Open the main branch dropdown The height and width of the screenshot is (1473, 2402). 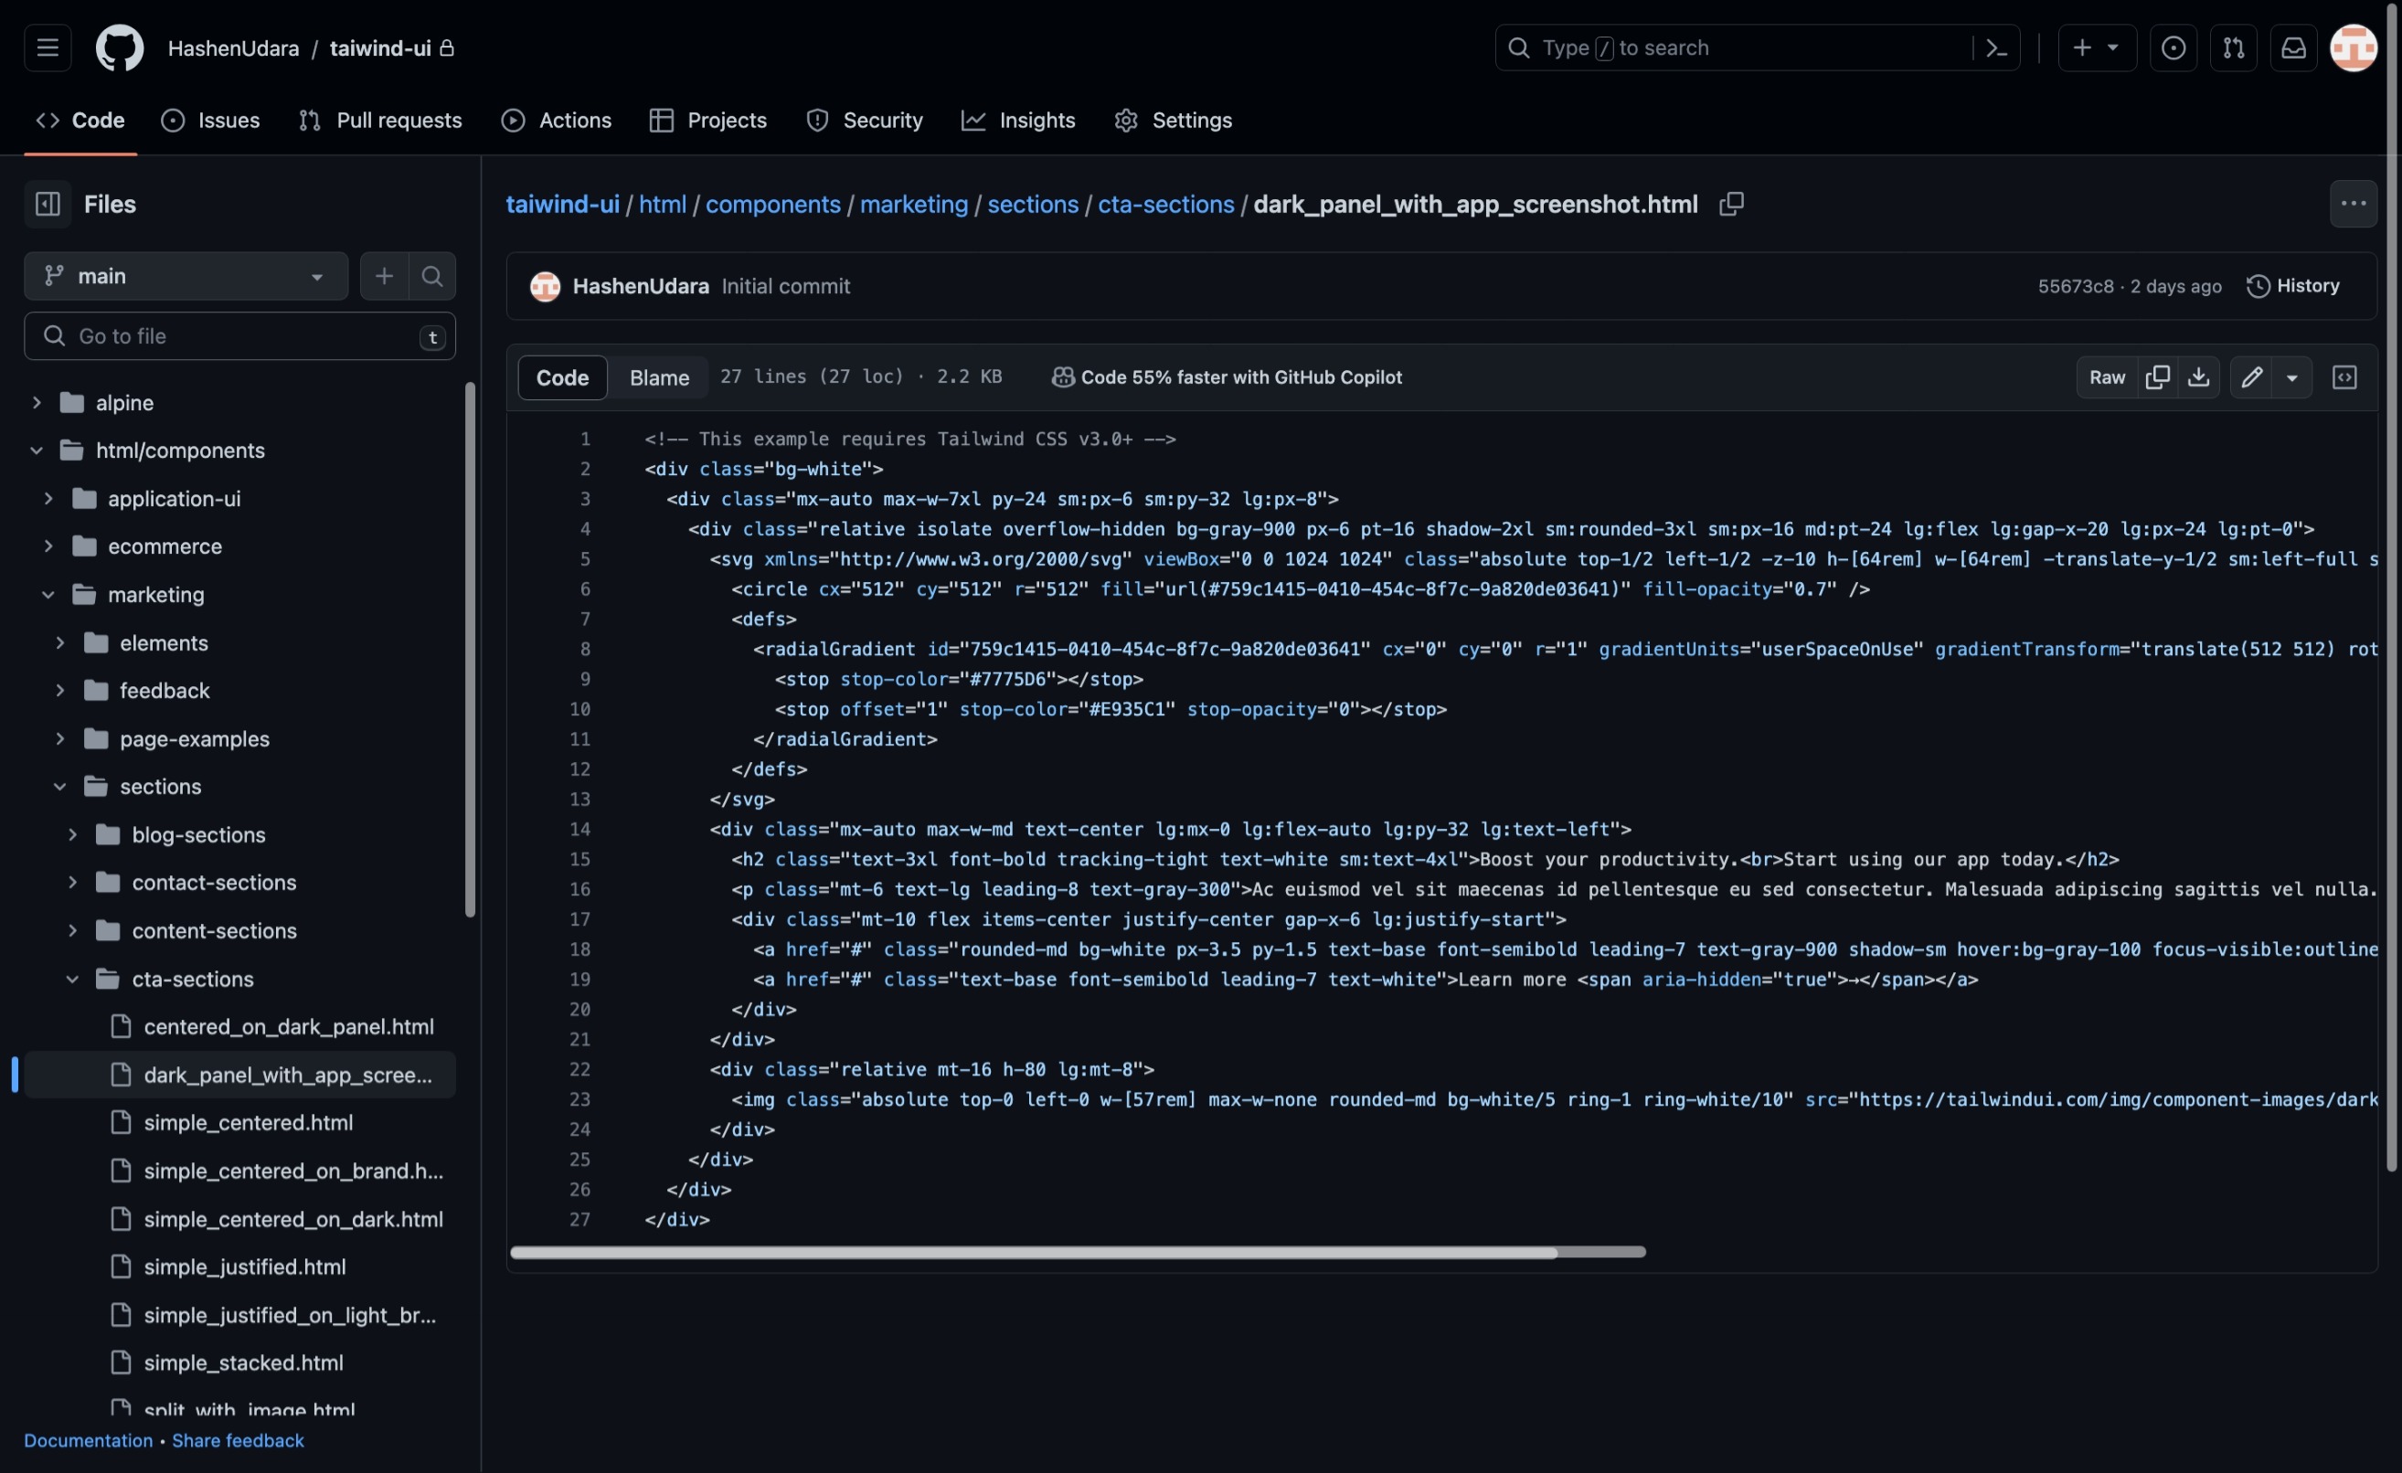click(x=186, y=276)
